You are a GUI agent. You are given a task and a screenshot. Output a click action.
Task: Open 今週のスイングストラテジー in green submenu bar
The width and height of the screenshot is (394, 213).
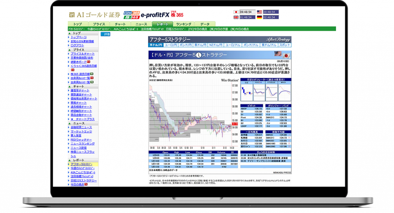click(99, 29)
